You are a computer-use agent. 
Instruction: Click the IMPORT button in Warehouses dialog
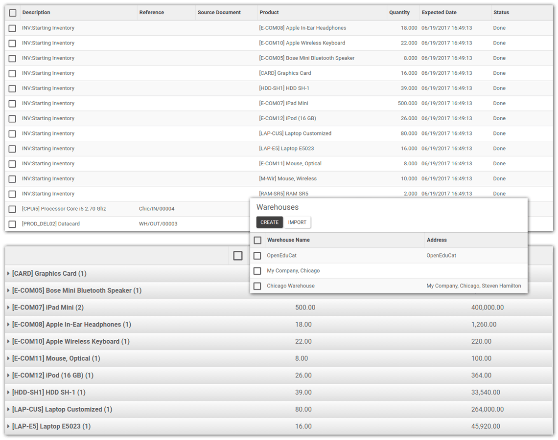(x=297, y=222)
